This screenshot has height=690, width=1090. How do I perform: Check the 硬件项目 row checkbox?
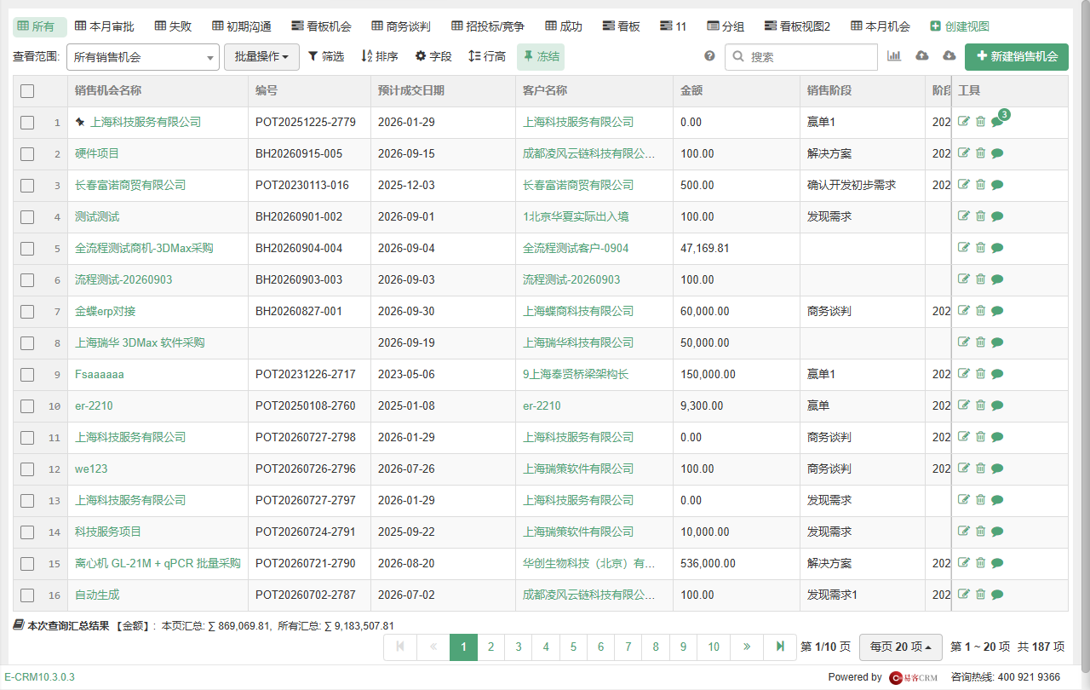(27, 154)
